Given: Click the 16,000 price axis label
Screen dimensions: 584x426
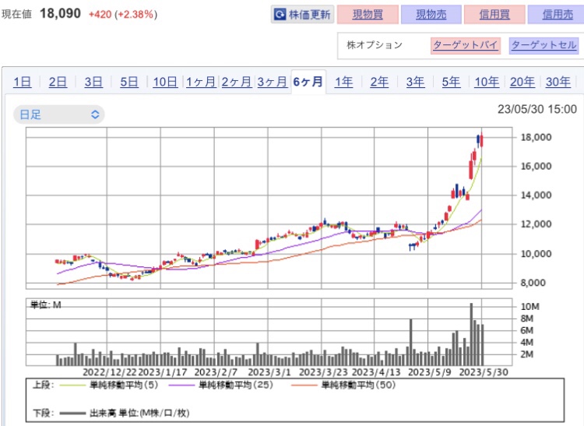Looking at the screenshot, I should 536,166.
